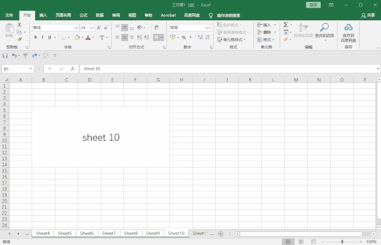Open the Sheet4 worksheet tab

point(43,233)
